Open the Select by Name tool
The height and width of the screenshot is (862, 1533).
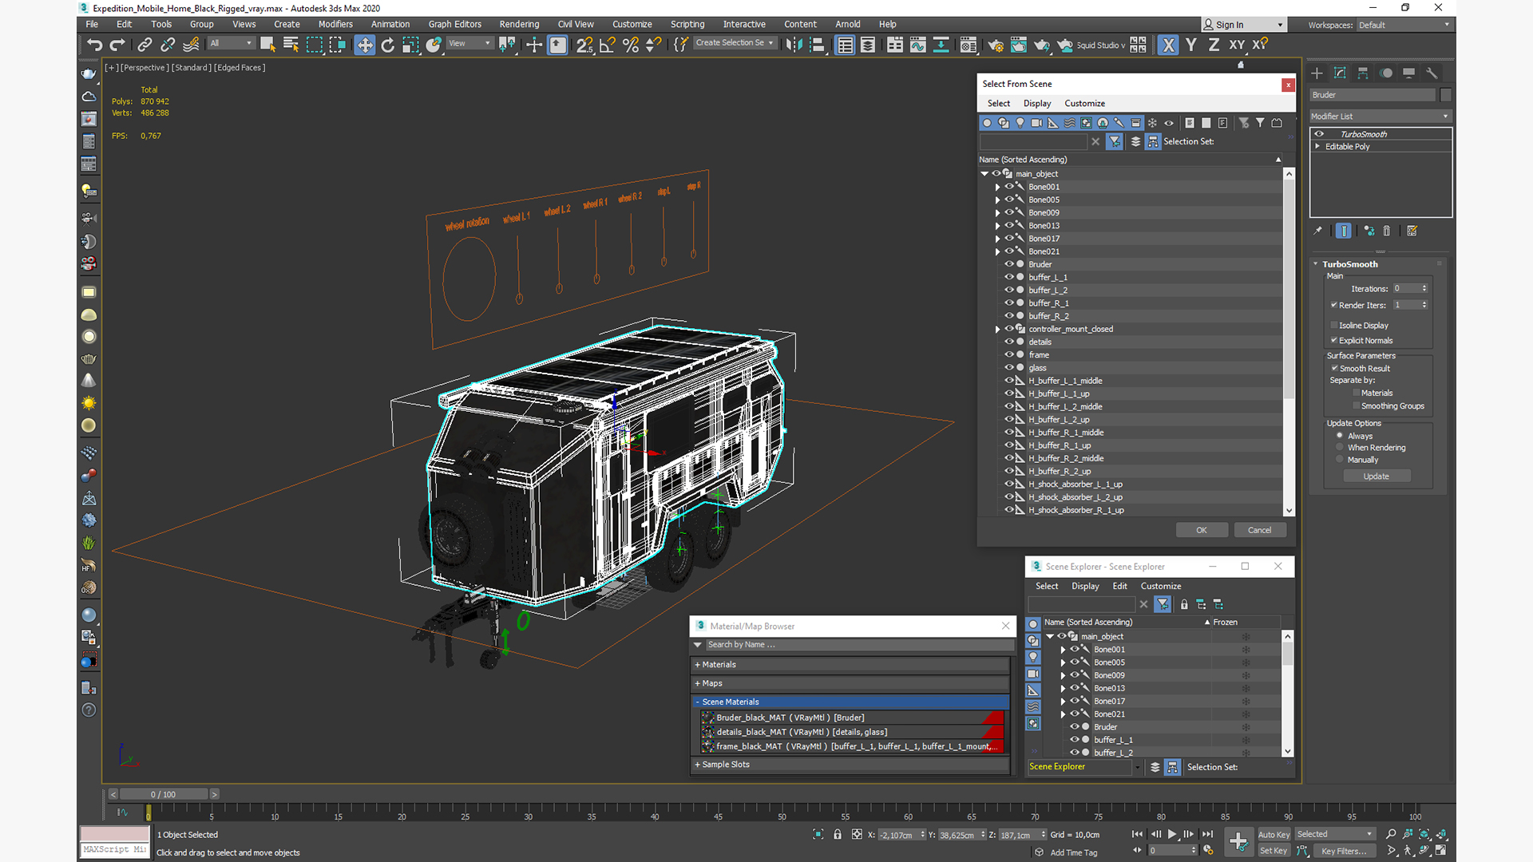point(291,45)
